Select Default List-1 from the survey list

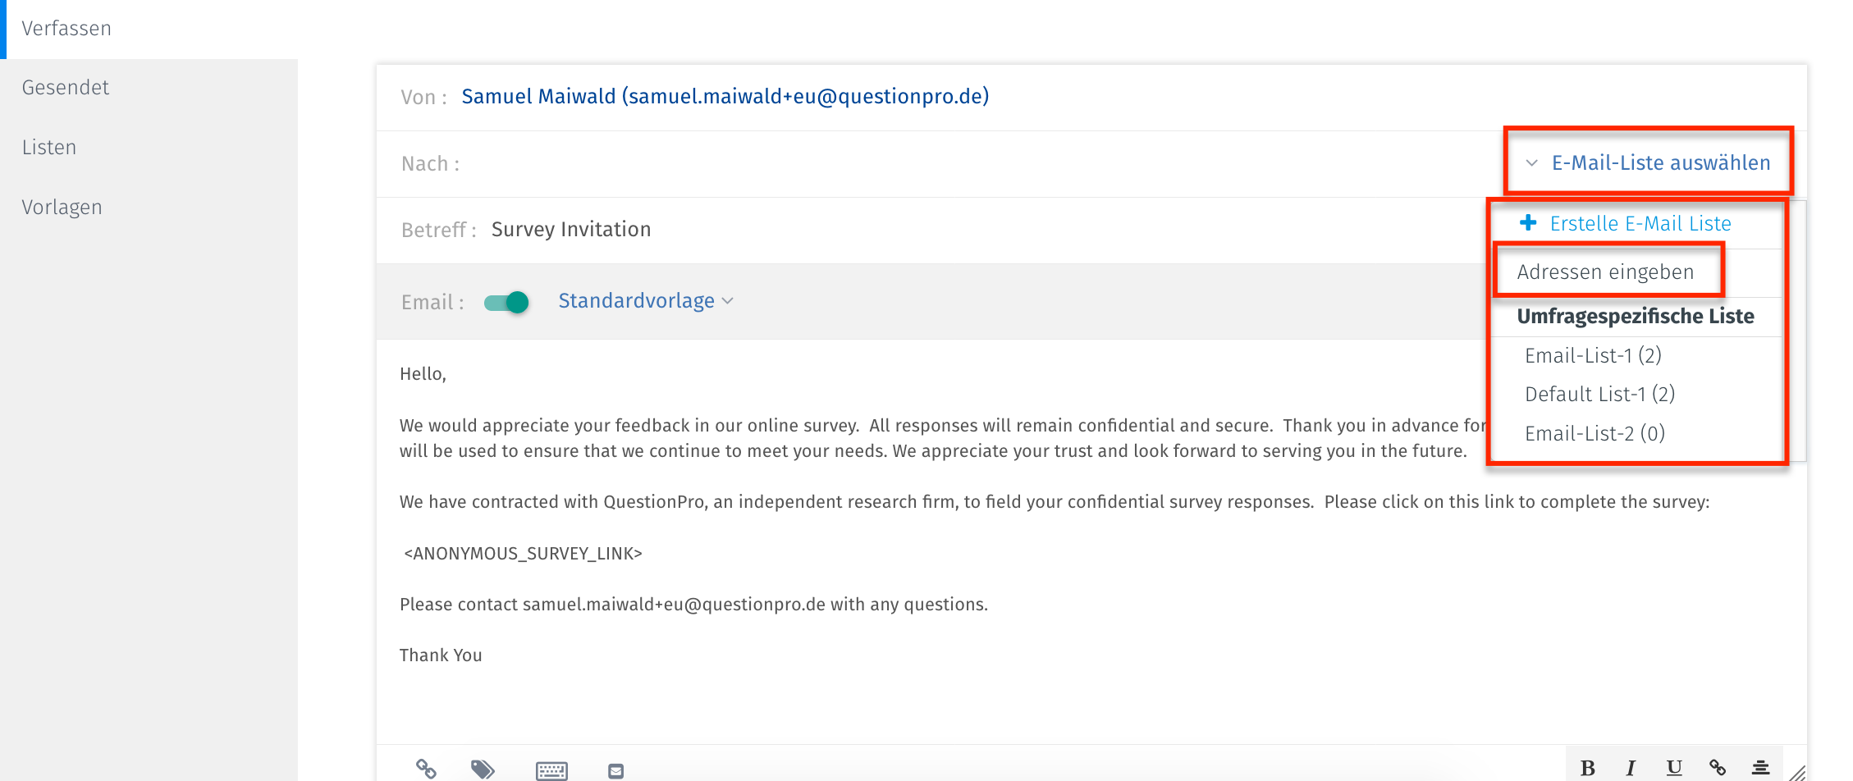(1599, 394)
